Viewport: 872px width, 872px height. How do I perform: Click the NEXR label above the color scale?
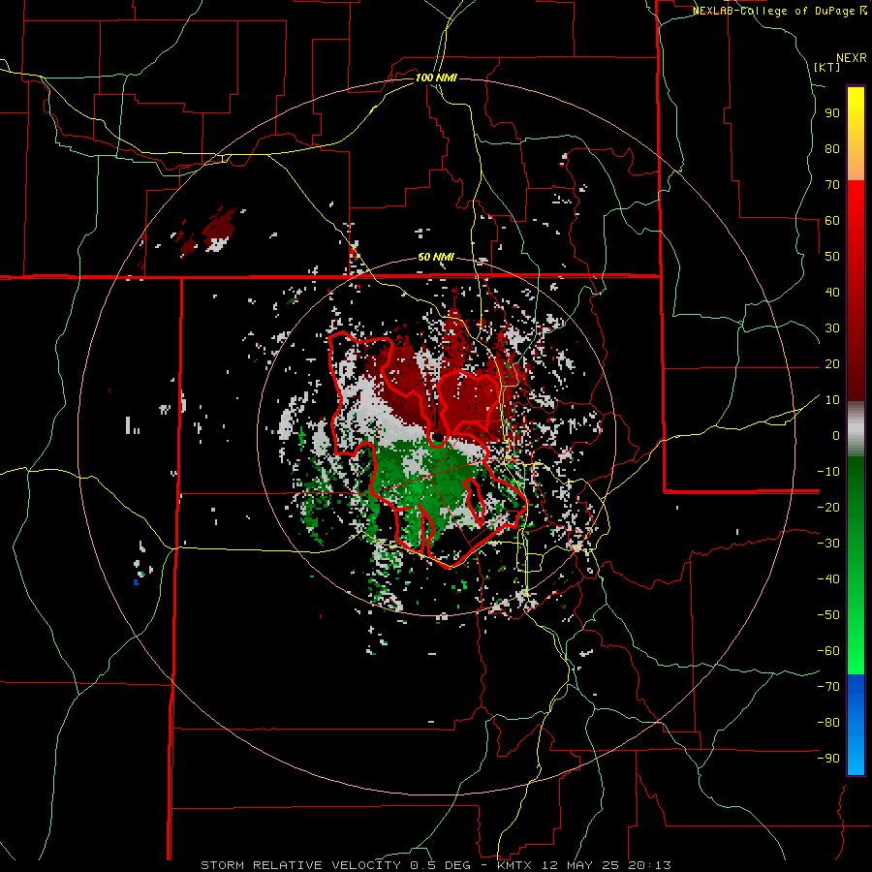[852, 58]
